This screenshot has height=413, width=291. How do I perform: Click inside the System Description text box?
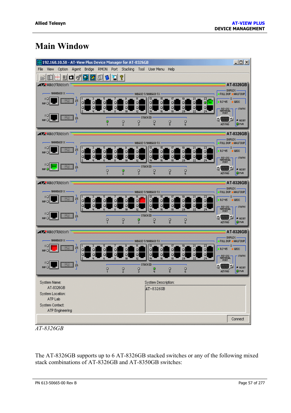[196, 299]
